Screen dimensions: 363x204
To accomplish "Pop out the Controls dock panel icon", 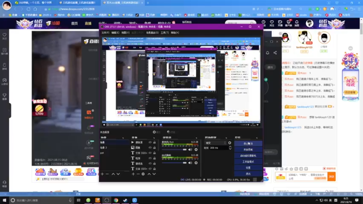I will (257, 138).
